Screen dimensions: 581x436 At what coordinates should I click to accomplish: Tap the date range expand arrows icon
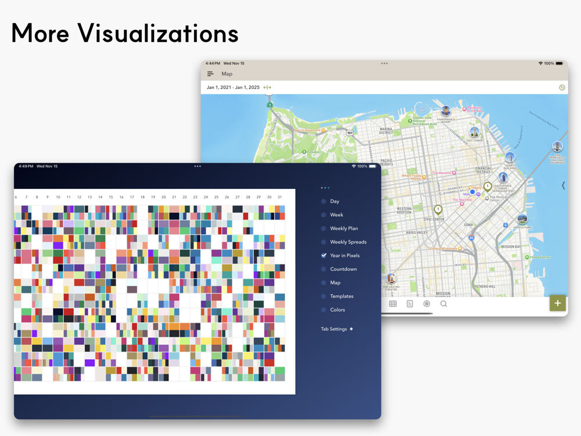(x=267, y=88)
